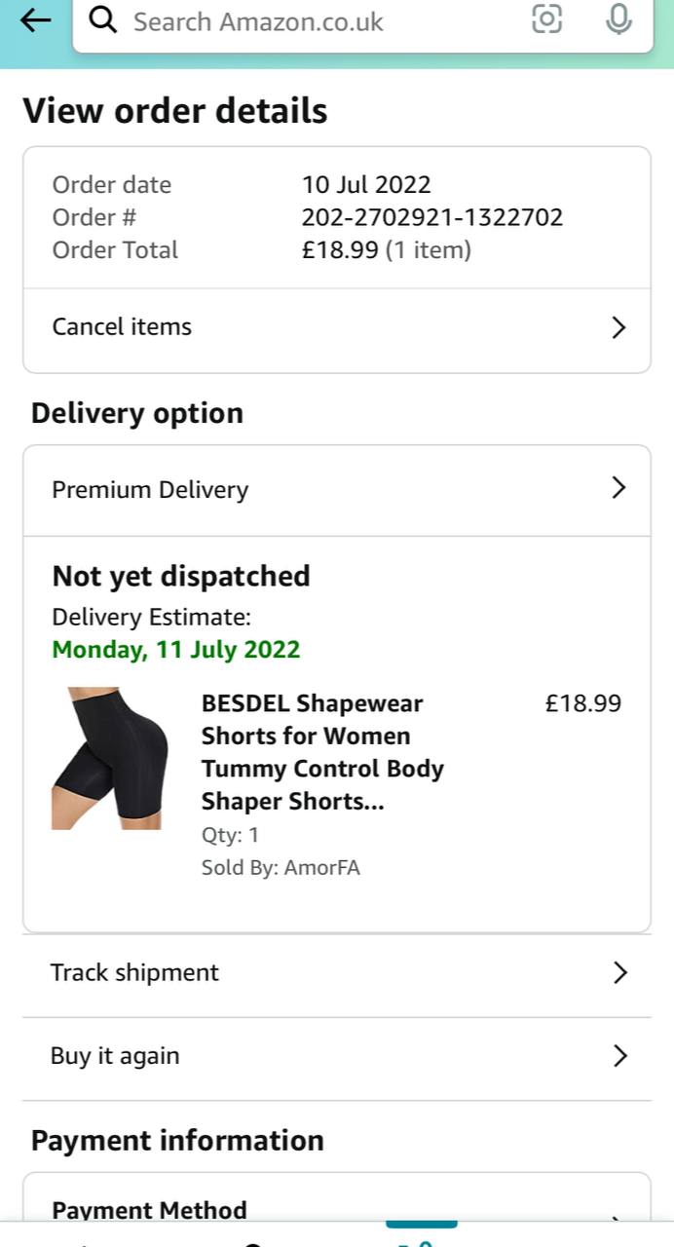Choose the Buy it again label
Image resolution: width=674 pixels, height=1247 pixels.
(115, 1056)
